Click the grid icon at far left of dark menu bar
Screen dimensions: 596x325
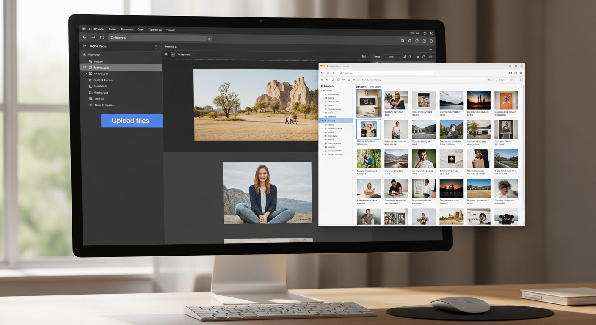84,29
